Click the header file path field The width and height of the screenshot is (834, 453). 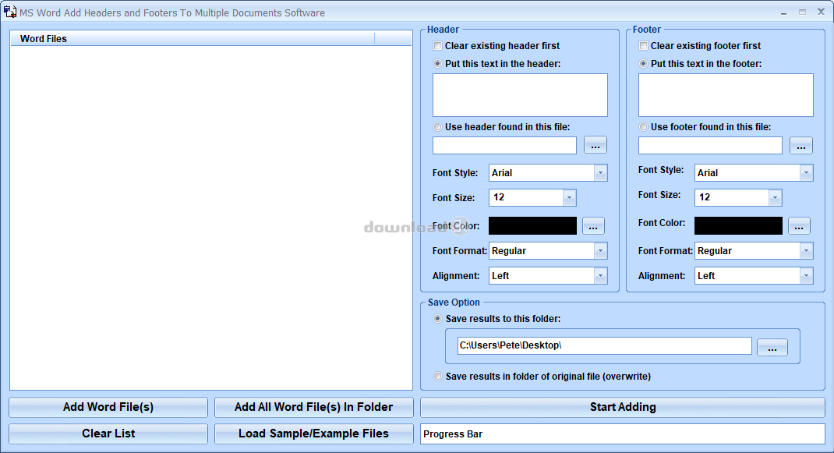(505, 145)
